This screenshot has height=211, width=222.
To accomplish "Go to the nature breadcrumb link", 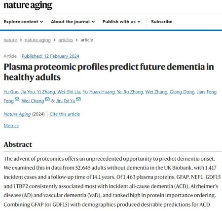I will click(10, 40).
